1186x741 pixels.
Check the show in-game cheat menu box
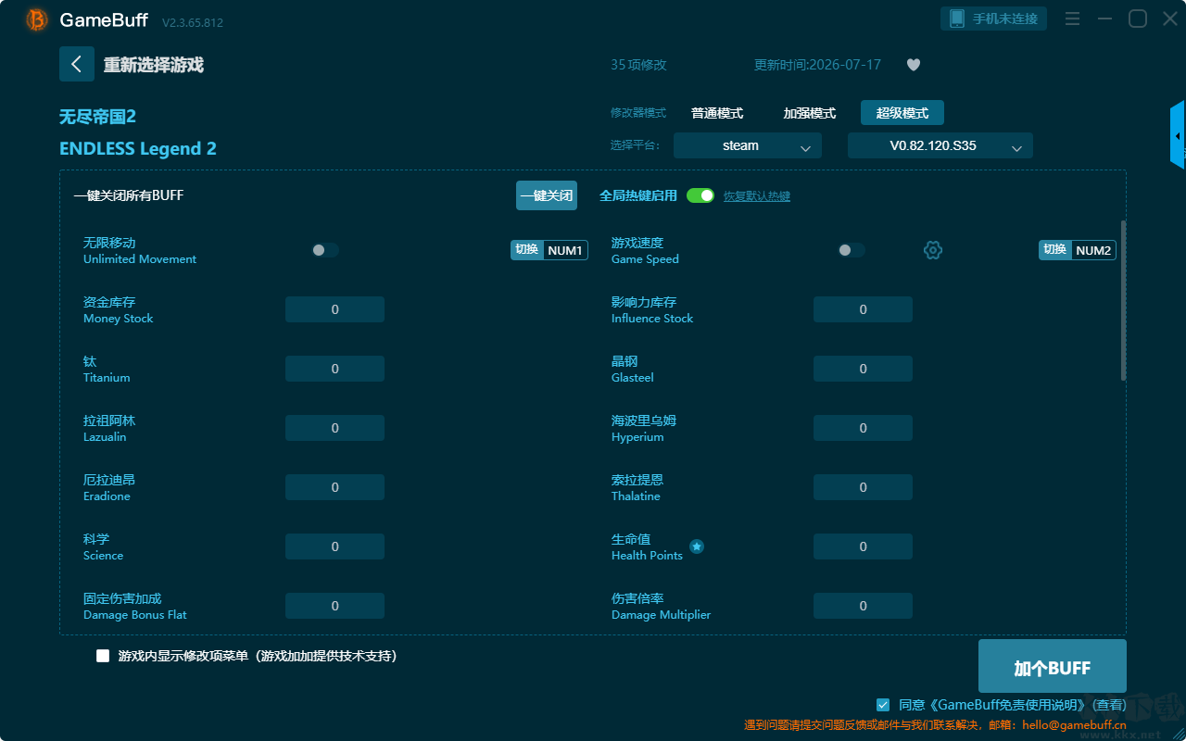coord(103,656)
